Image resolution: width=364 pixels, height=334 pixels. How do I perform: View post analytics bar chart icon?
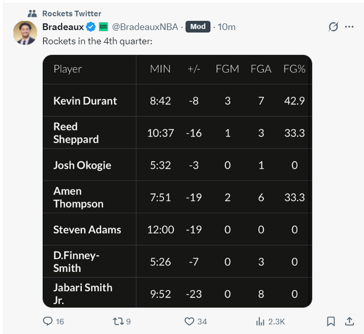coord(260,321)
